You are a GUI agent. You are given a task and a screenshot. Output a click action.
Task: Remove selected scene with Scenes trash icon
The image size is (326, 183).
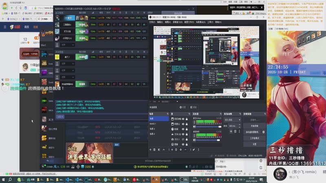[154, 150]
